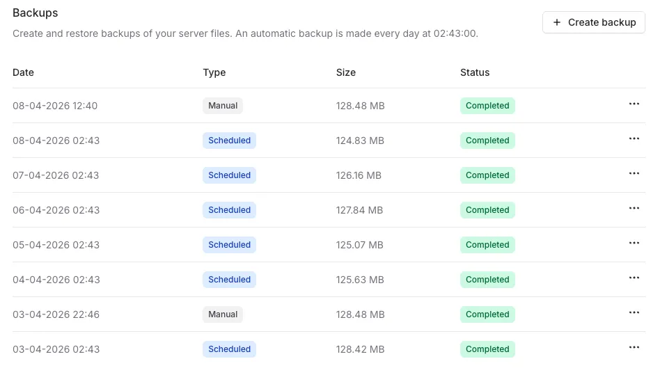Image resolution: width=660 pixels, height=391 pixels.
Task: Open options menu for 08-04-2026 12:40 backup
Action: click(634, 104)
